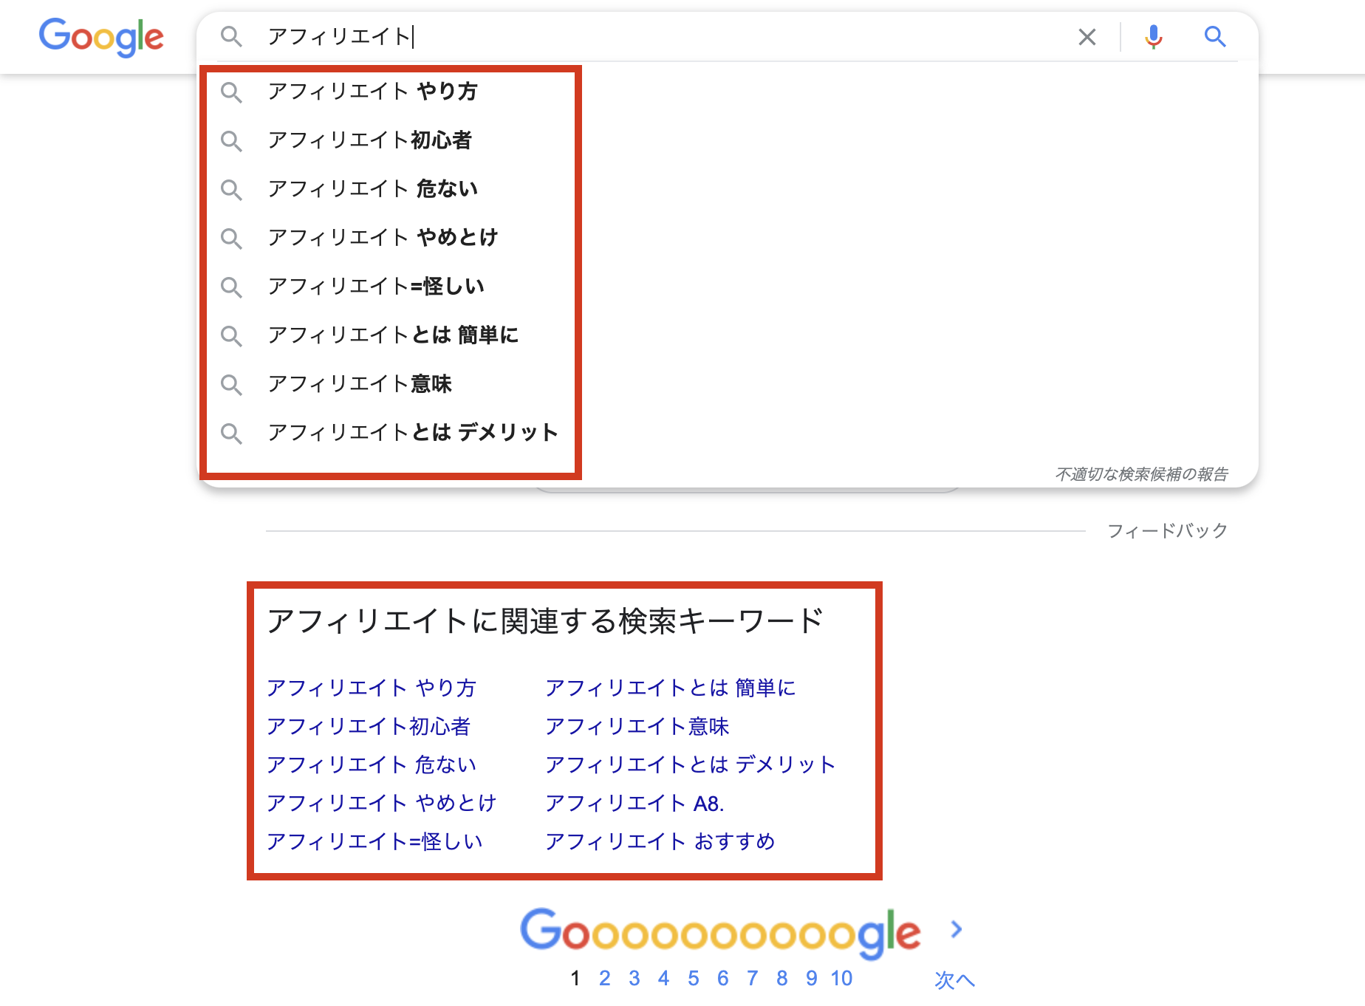Go to results page 3

tap(634, 979)
